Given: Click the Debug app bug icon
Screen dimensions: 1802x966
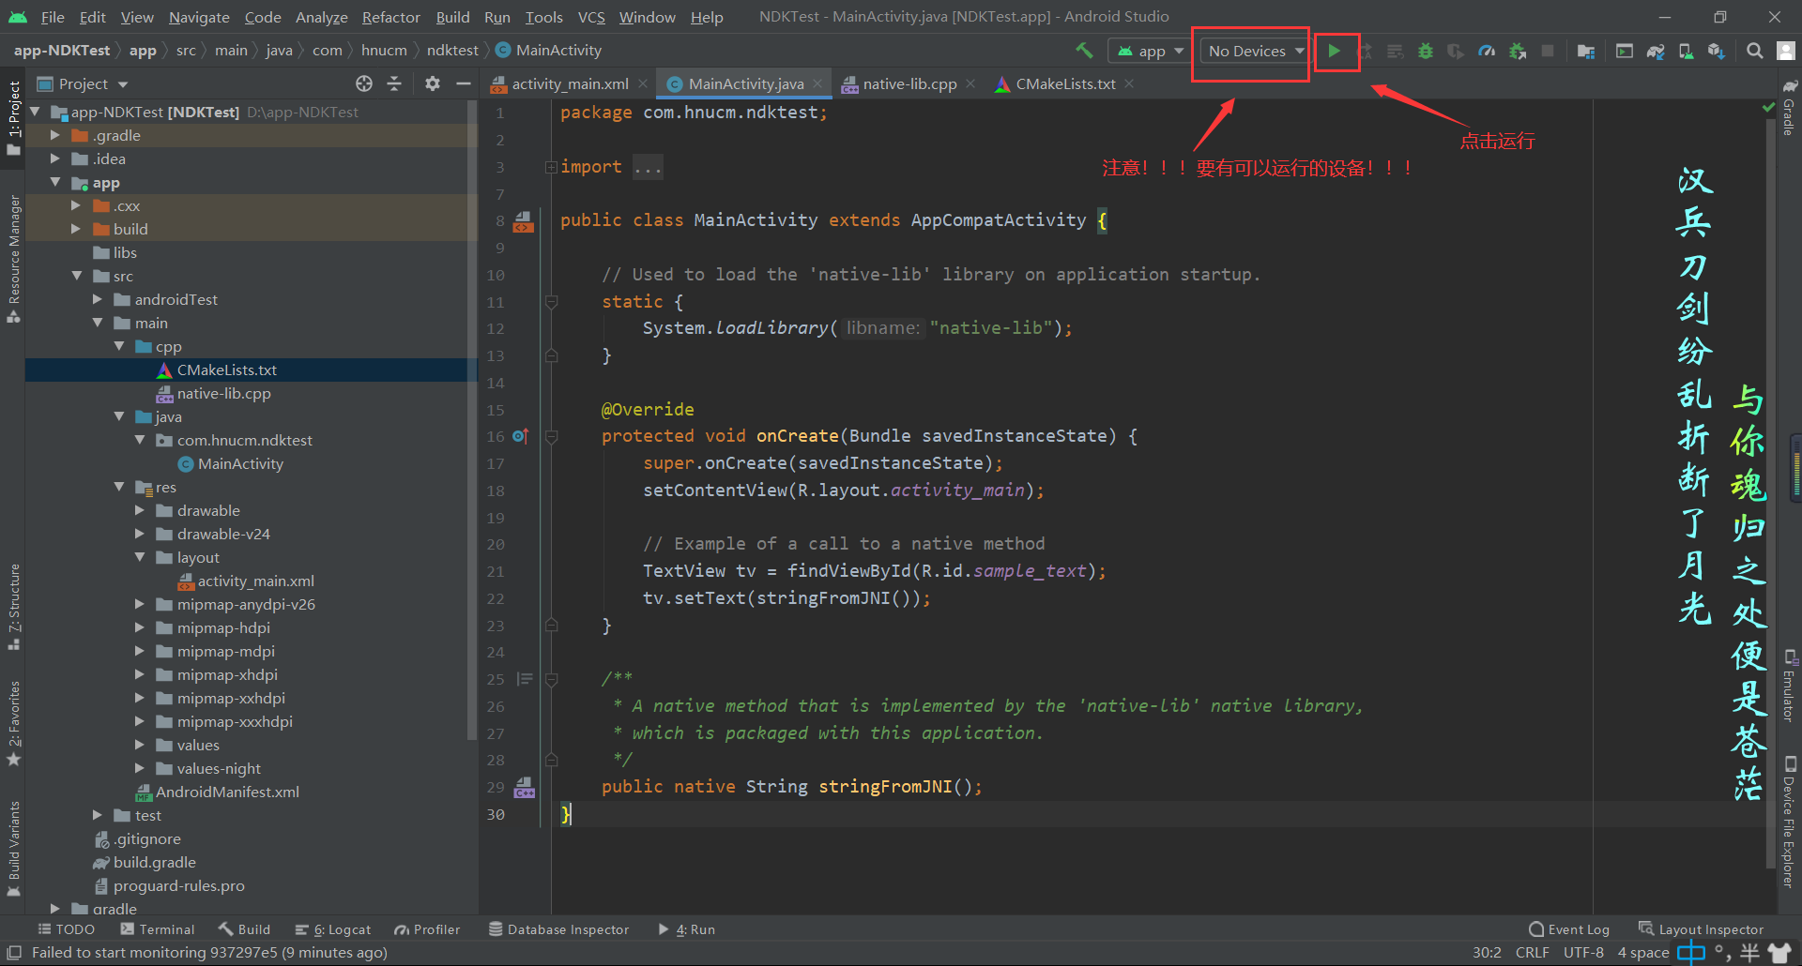Looking at the screenshot, I should (1426, 51).
